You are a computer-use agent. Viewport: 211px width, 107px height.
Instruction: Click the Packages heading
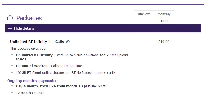click(29, 18)
